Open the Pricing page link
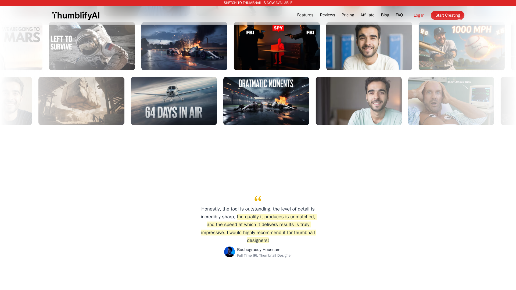The image size is (516, 290). tap(347, 15)
